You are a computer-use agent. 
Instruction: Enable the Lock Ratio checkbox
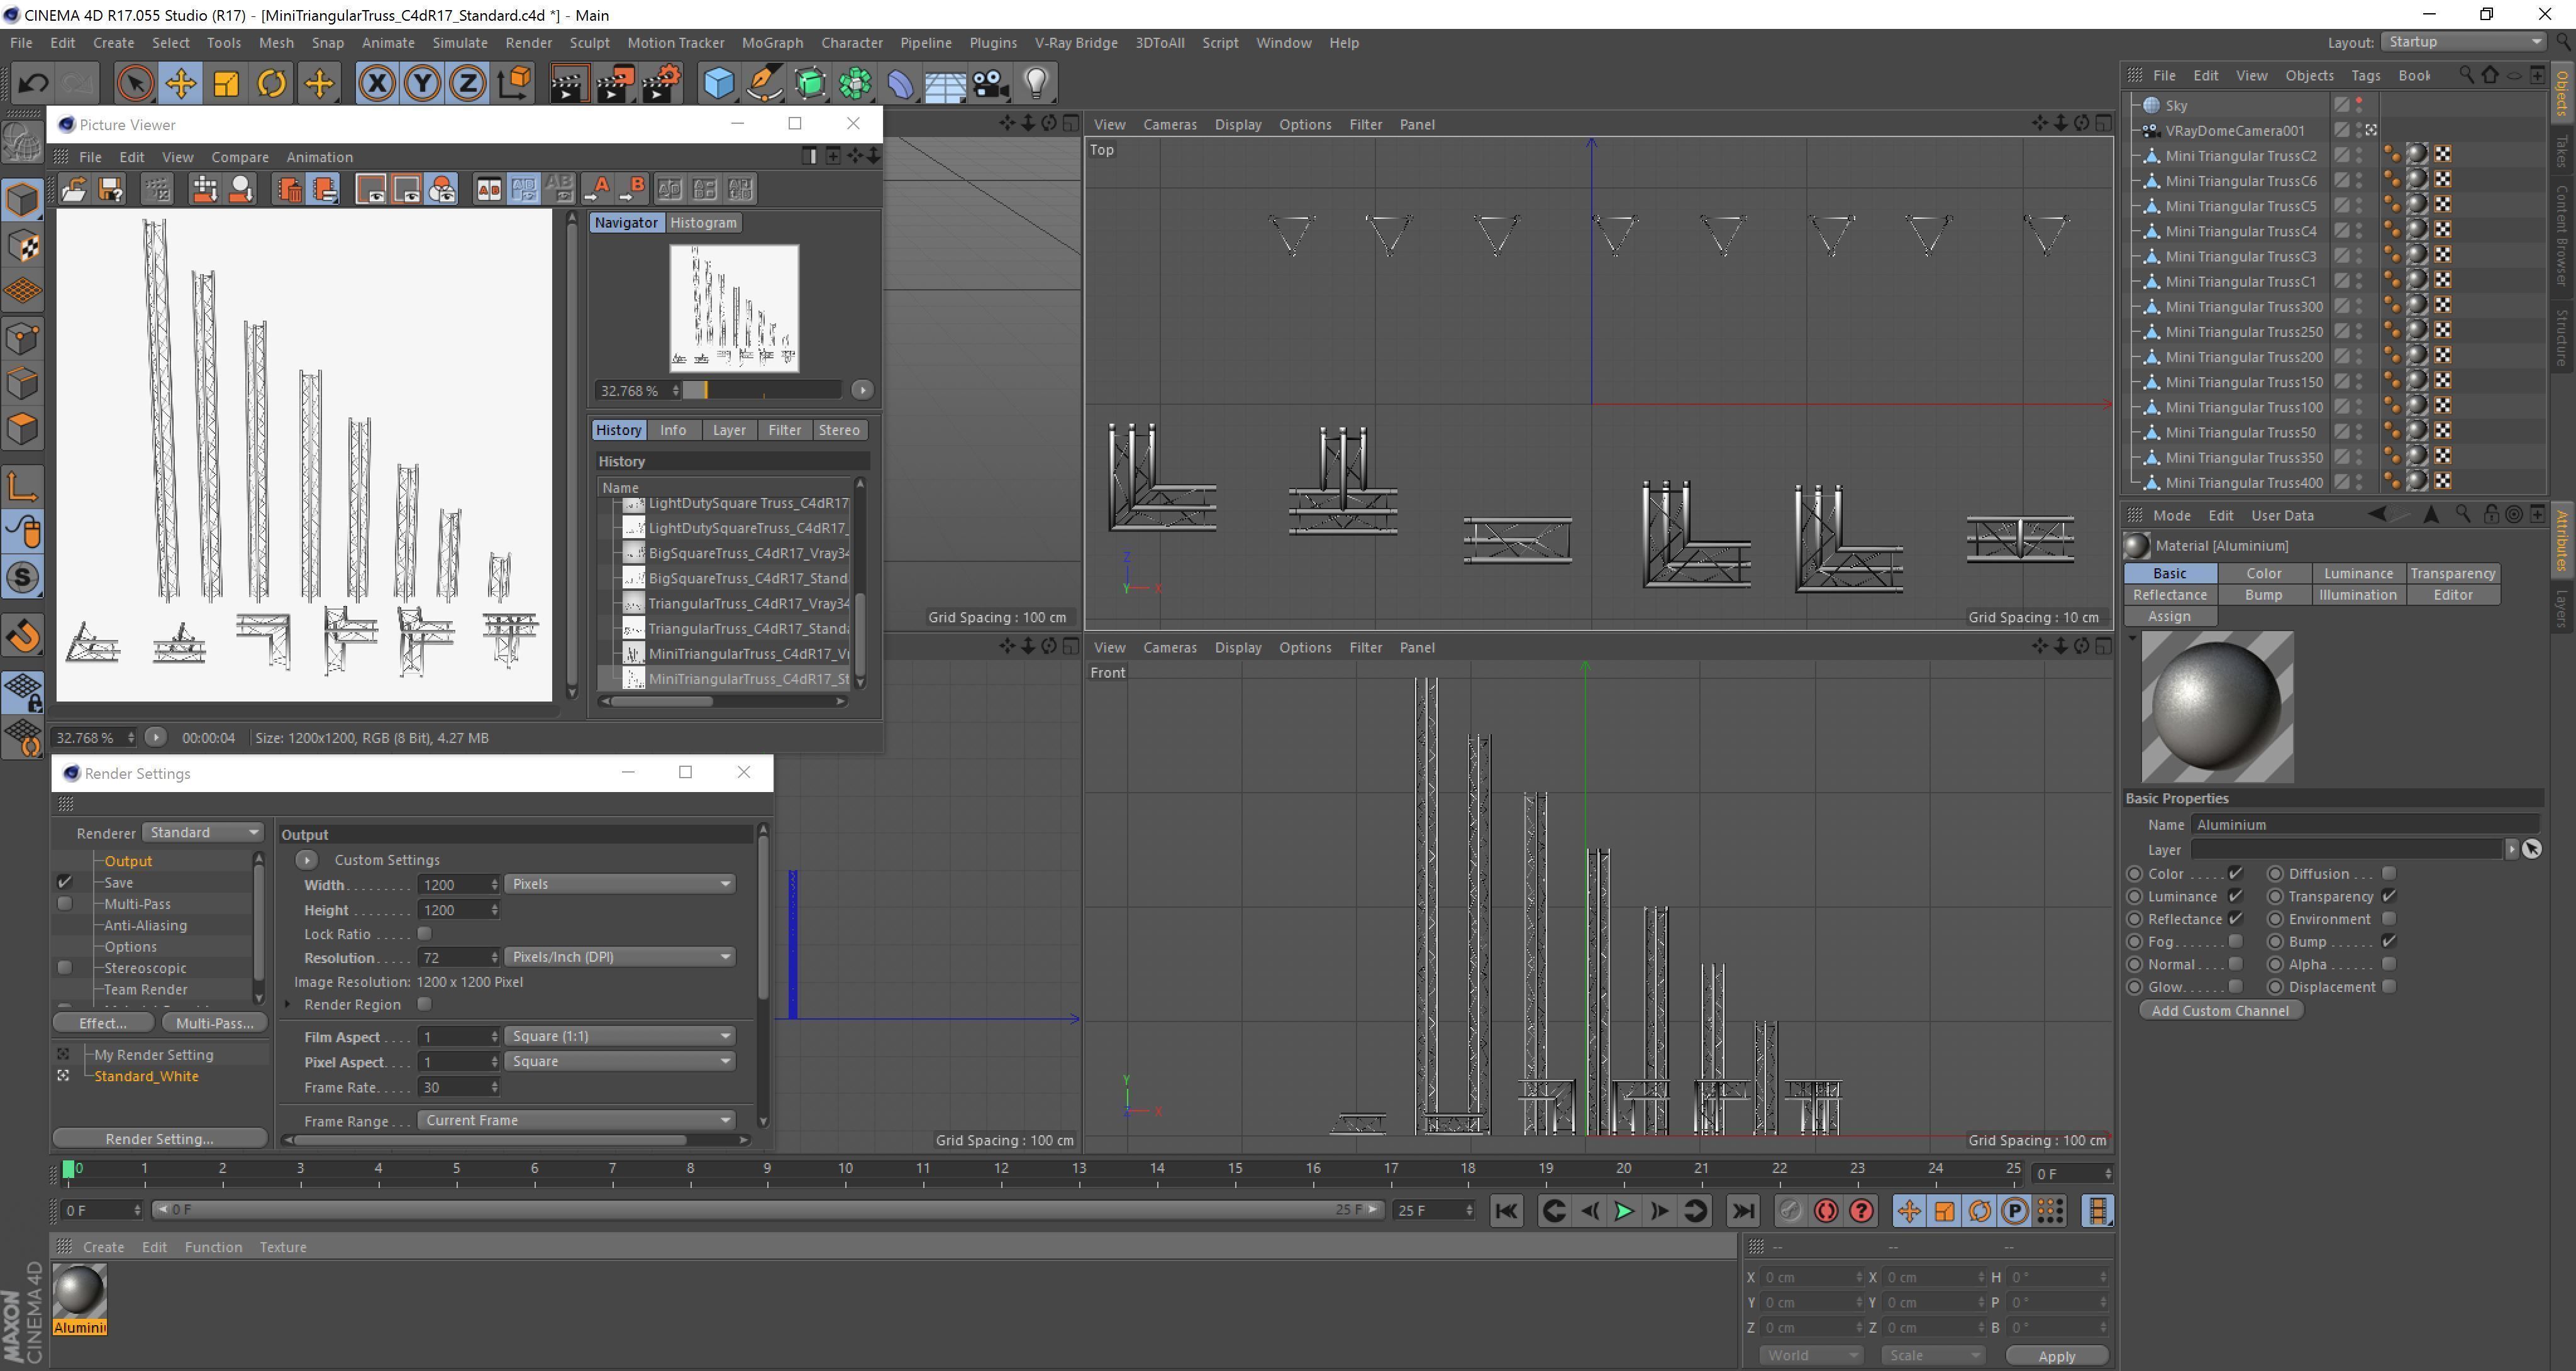424,933
